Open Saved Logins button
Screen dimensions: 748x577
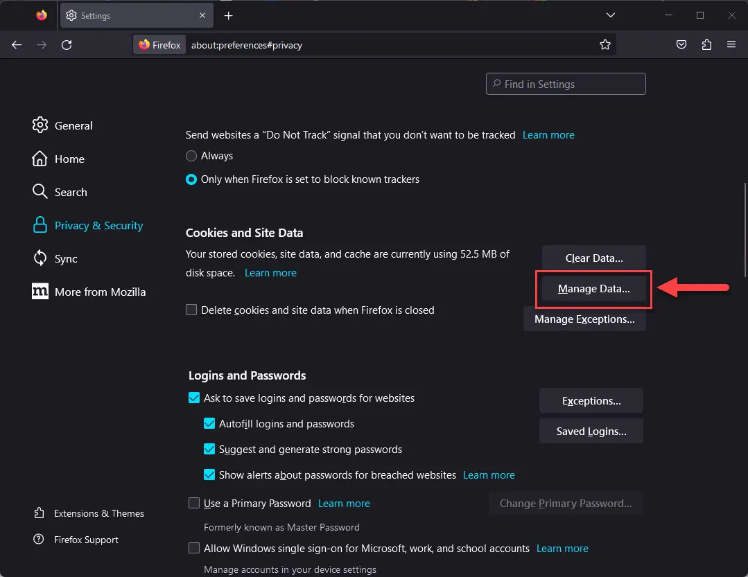(x=591, y=431)
